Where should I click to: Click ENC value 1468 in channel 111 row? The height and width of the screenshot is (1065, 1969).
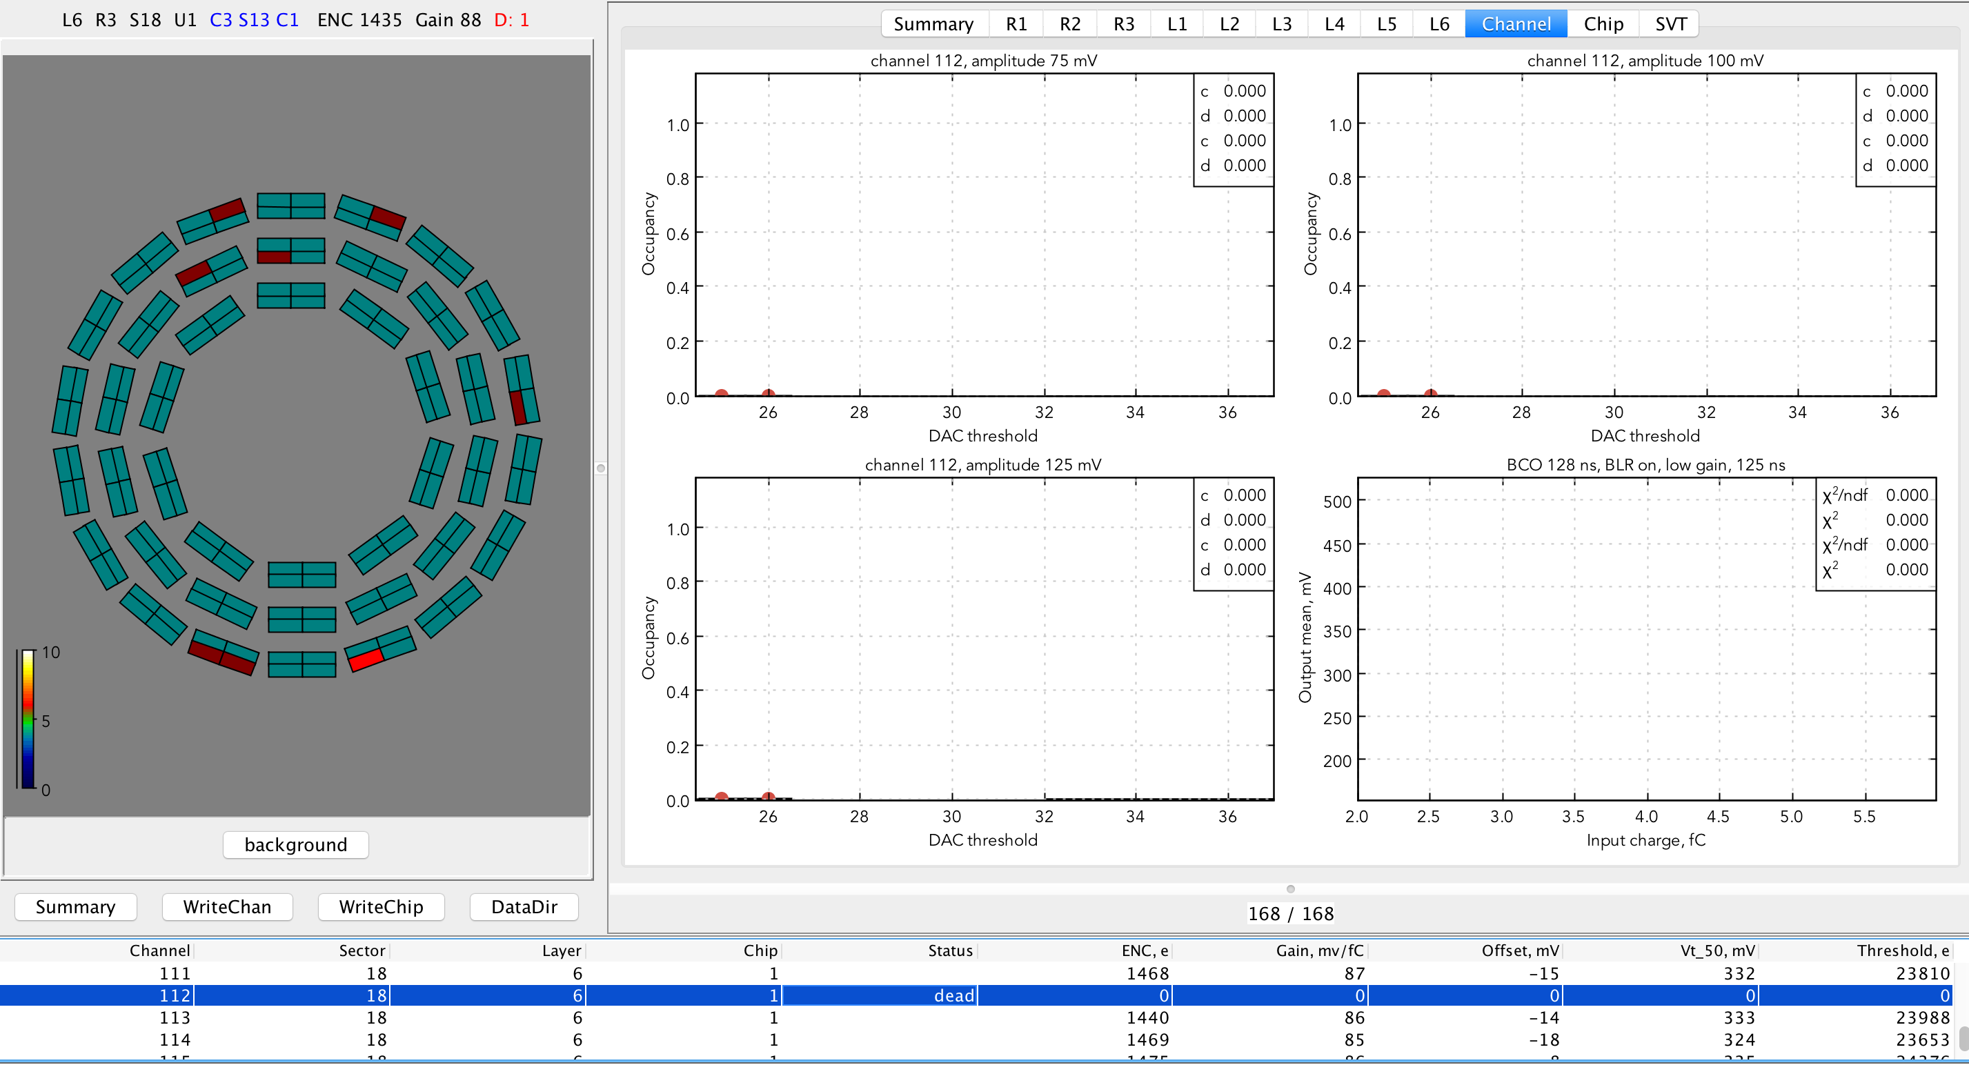tap(1147, 973)
